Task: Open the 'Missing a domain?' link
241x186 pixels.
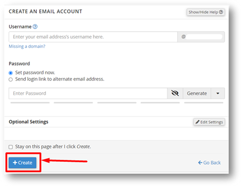Action: tap(27, 46)
